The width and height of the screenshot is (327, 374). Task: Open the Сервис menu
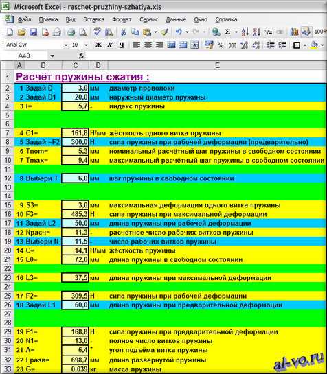(x=149, y=19)
